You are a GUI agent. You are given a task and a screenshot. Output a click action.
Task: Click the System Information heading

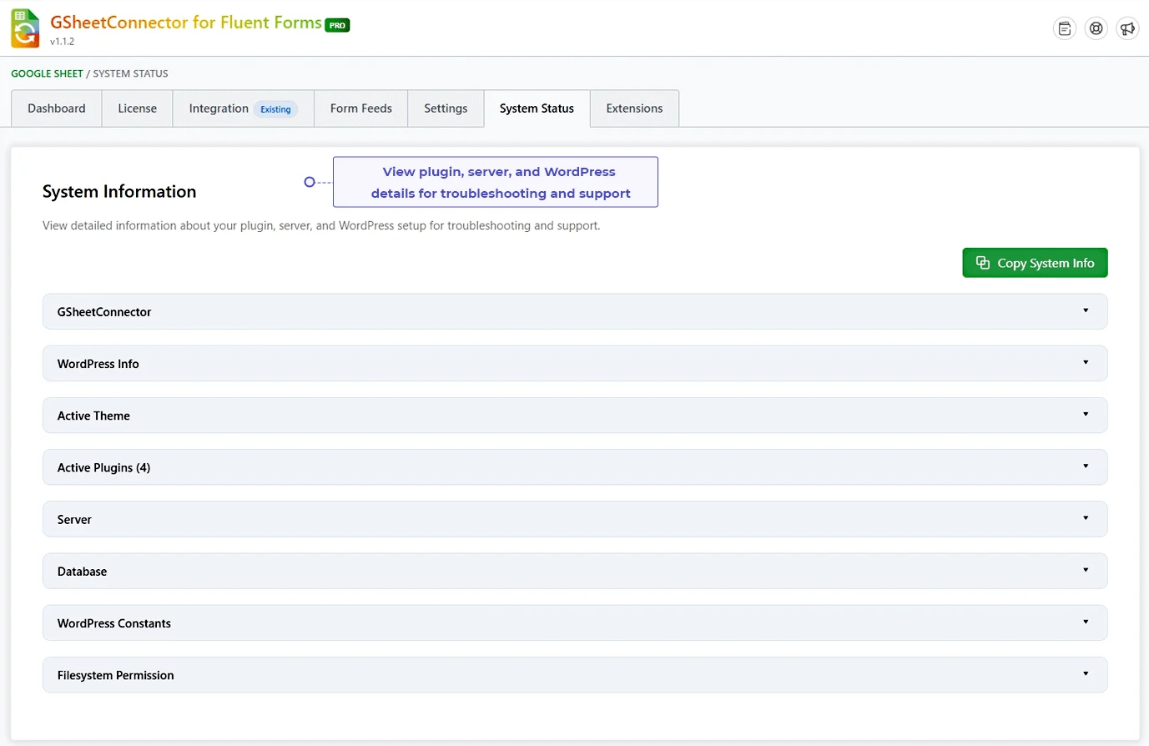119,191
